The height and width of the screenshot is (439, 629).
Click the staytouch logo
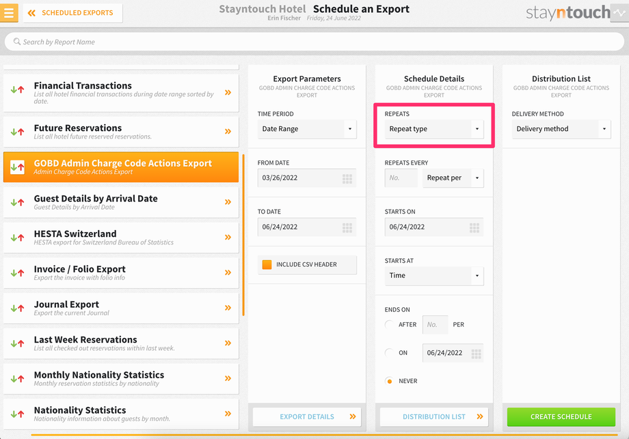[567, 13]
